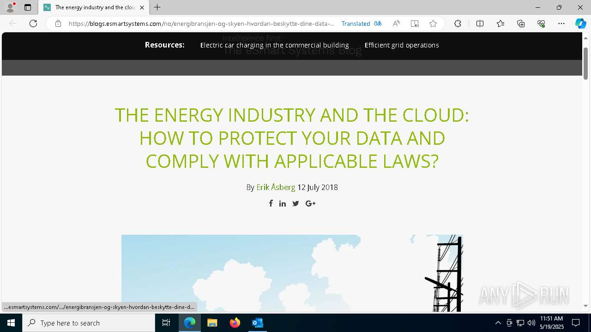Click the scrollbar down arrow
Image resolution: width=591 pixels, height=332 pixels.
[x=585, y=306]
